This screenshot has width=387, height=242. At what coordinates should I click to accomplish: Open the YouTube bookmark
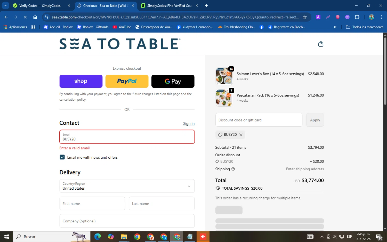point(122,27)
